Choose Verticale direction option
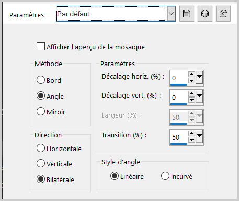Image resolution: width=239 pixels, height=201 pixels. [41, 163]
